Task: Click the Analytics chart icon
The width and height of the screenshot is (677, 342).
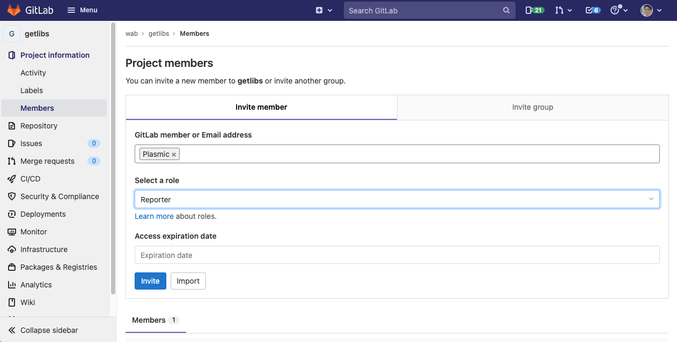Action: (x=12, y=285)
